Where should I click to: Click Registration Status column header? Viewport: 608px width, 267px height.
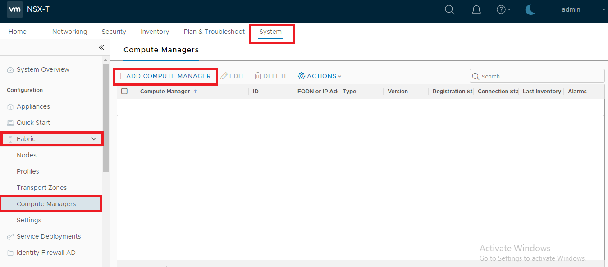453,91
